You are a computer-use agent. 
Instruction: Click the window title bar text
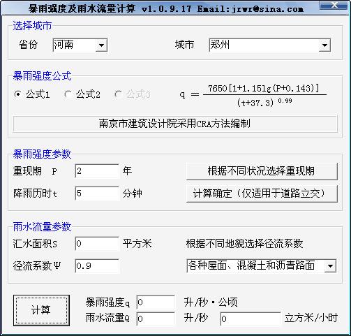pyautogui.click(x=166, y=9)
